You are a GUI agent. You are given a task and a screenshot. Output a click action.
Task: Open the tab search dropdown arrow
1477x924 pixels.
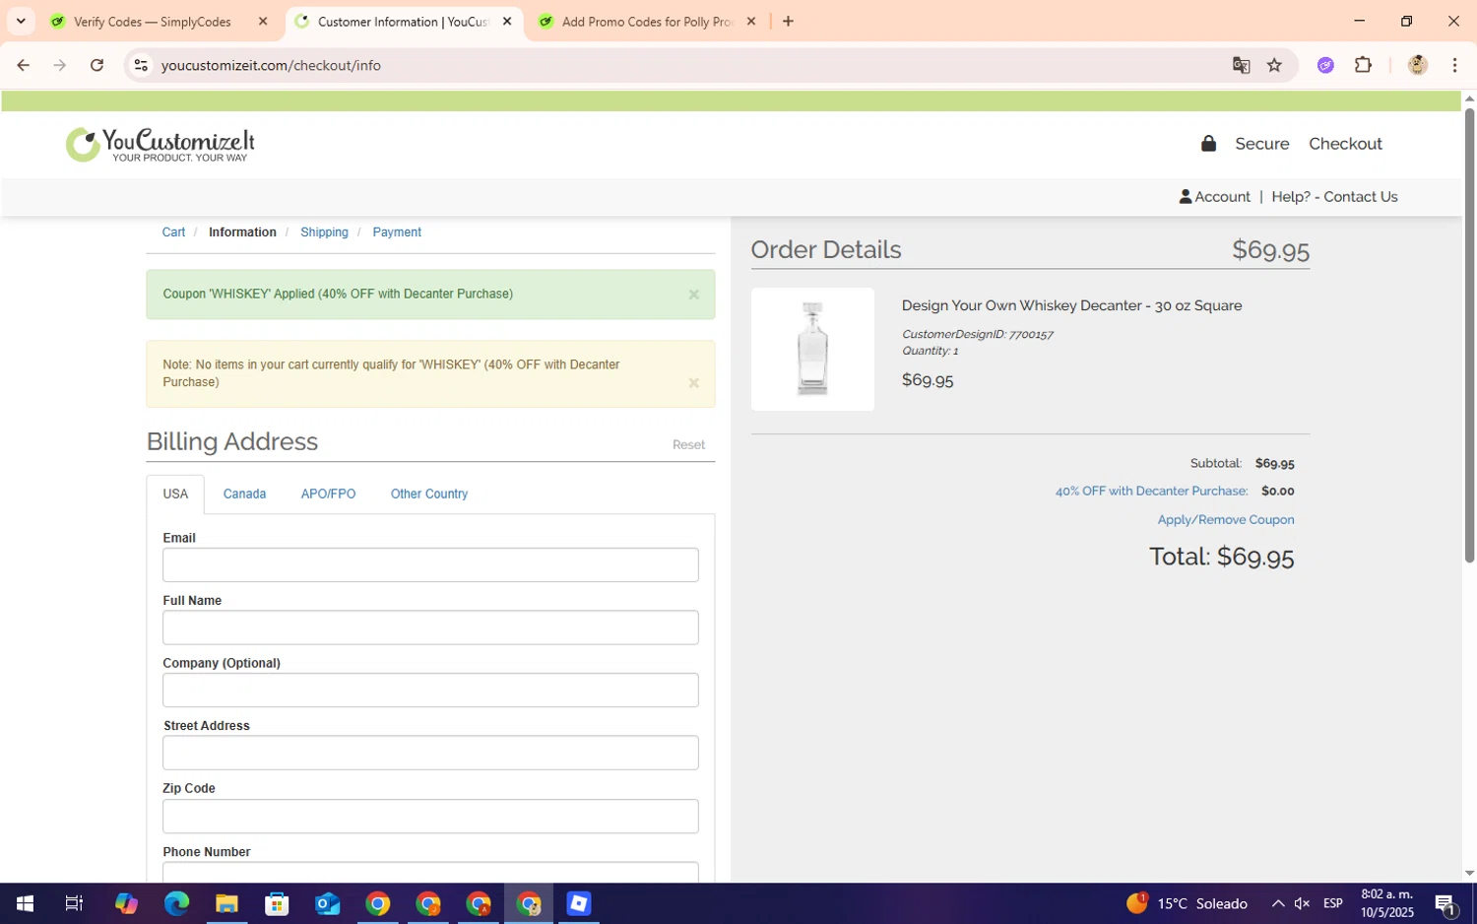21,21
